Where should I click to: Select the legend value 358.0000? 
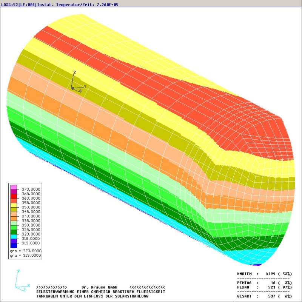coord(31,203)
